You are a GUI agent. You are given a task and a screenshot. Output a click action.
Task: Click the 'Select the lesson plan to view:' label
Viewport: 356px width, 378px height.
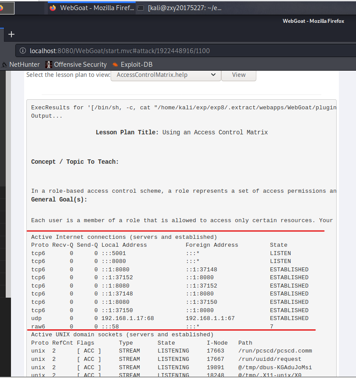pyautogui.click(x=68, y=75)
